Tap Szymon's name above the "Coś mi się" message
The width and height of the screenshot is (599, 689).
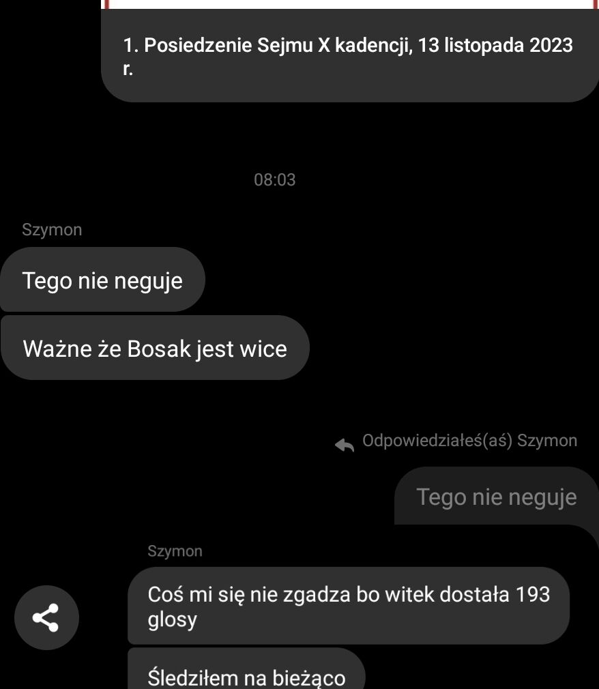tap(175, 551)
